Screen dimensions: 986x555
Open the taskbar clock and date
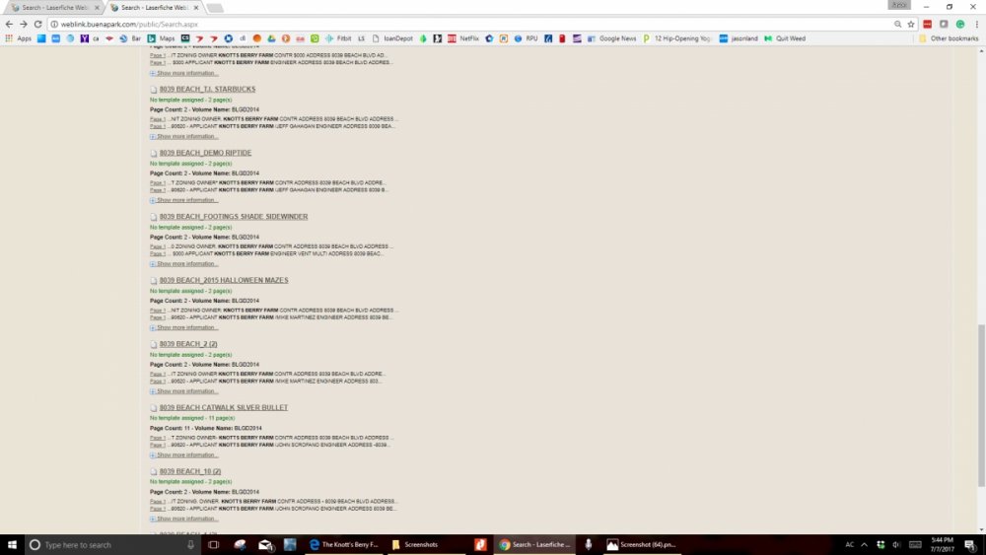(942, 544)
